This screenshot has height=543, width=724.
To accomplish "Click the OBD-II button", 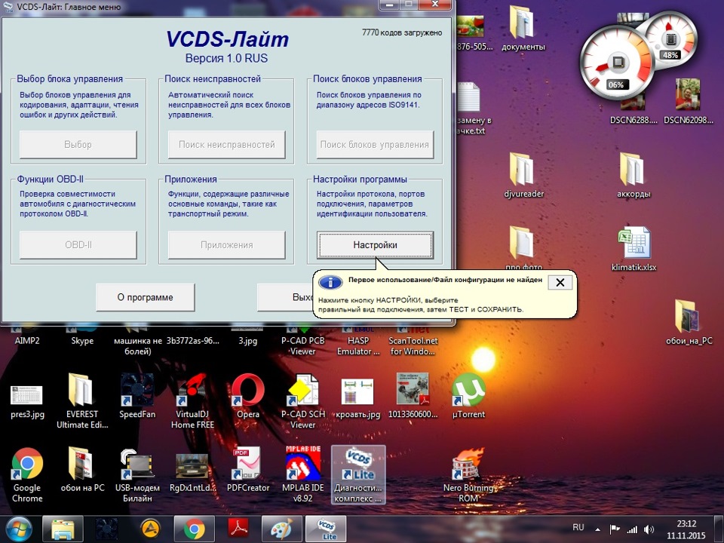I will pyautogui.click(x=78, y=244).
